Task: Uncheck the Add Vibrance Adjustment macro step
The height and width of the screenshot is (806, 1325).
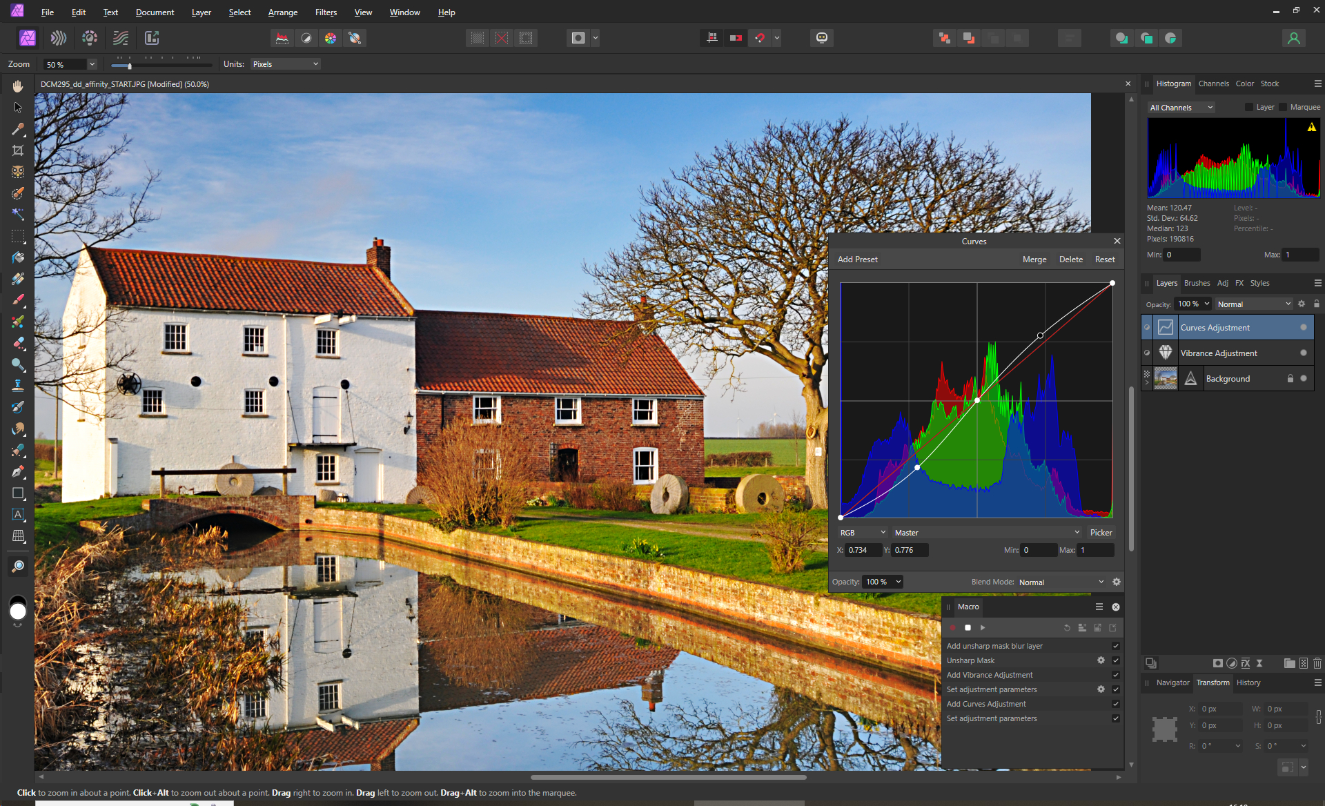Action: [x=1116, y=675]
